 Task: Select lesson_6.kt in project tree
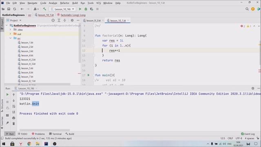coord(27,73)
